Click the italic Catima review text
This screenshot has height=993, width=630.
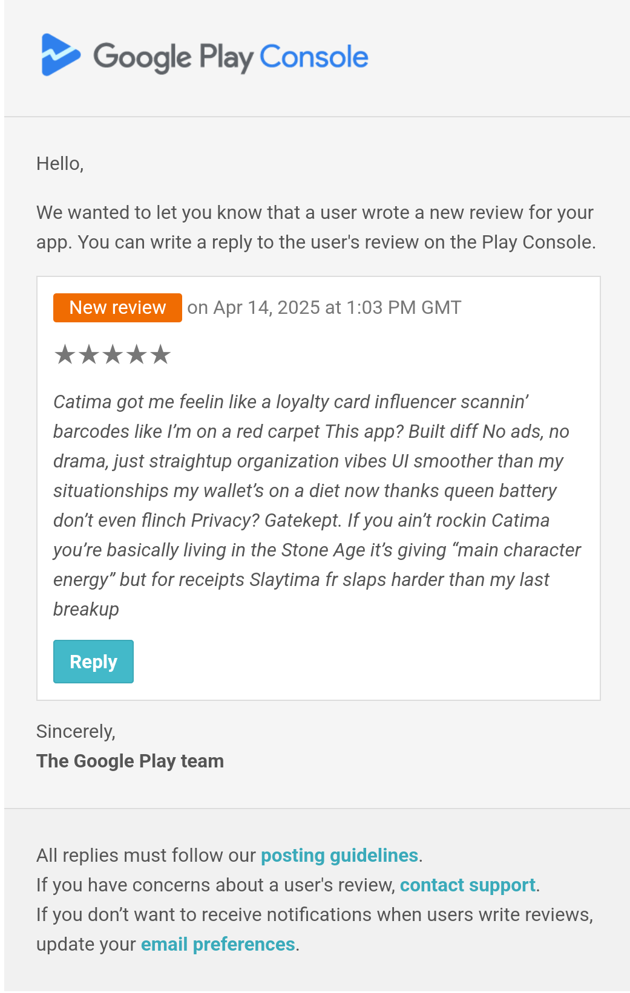315,505
